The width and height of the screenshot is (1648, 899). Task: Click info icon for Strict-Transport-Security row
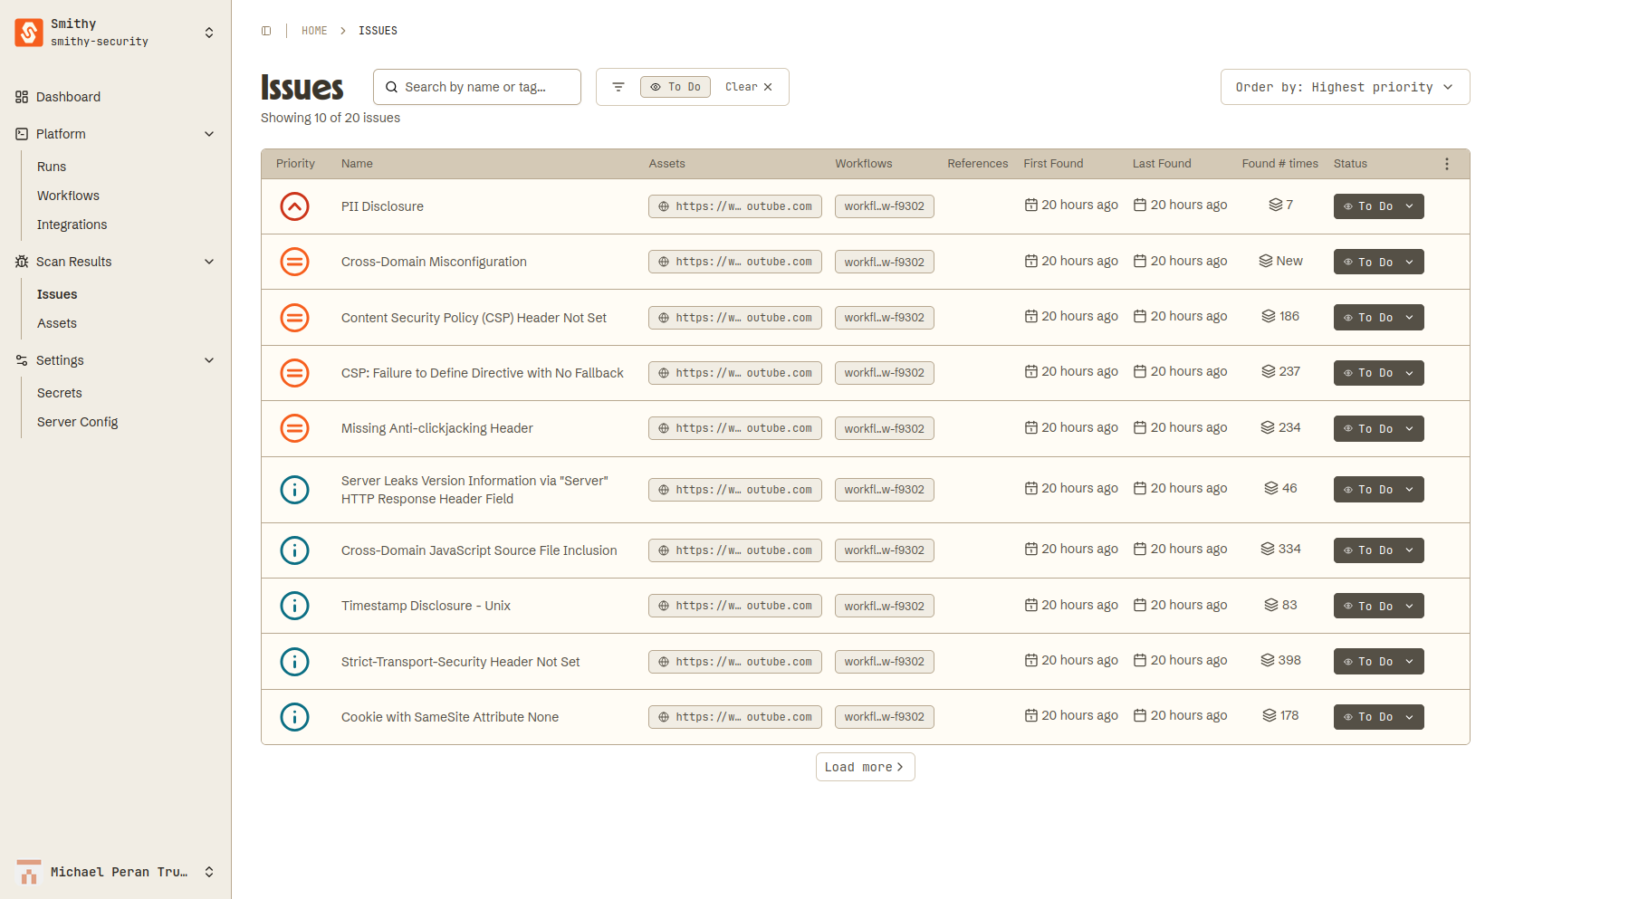coord(294,662)
